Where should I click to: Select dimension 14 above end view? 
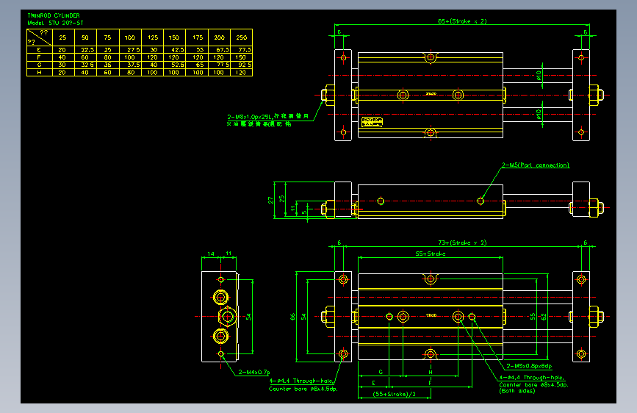(211, 254)
